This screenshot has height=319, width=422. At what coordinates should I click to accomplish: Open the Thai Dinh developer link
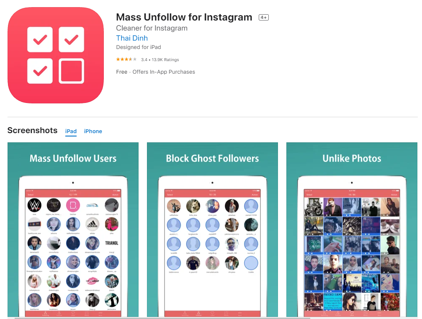[x=132, y=38]
